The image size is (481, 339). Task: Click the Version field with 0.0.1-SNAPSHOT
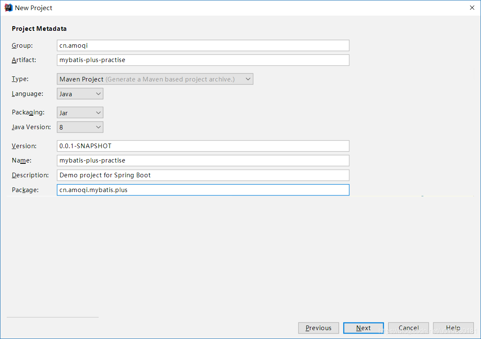click(203, 146)
